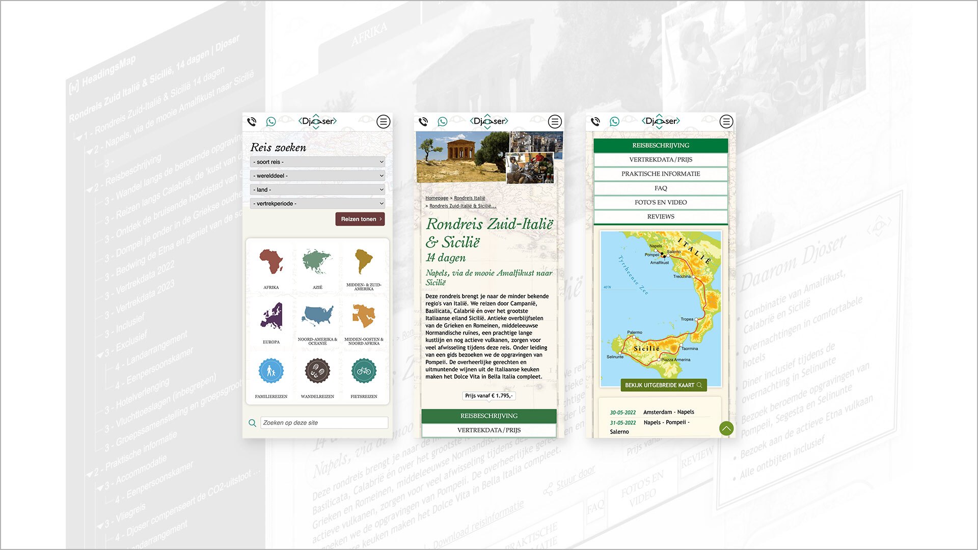This screenshot has width=978, height=550.
Task: Open the hamburger menu on the middle screen
Action: tap(555, 122)
